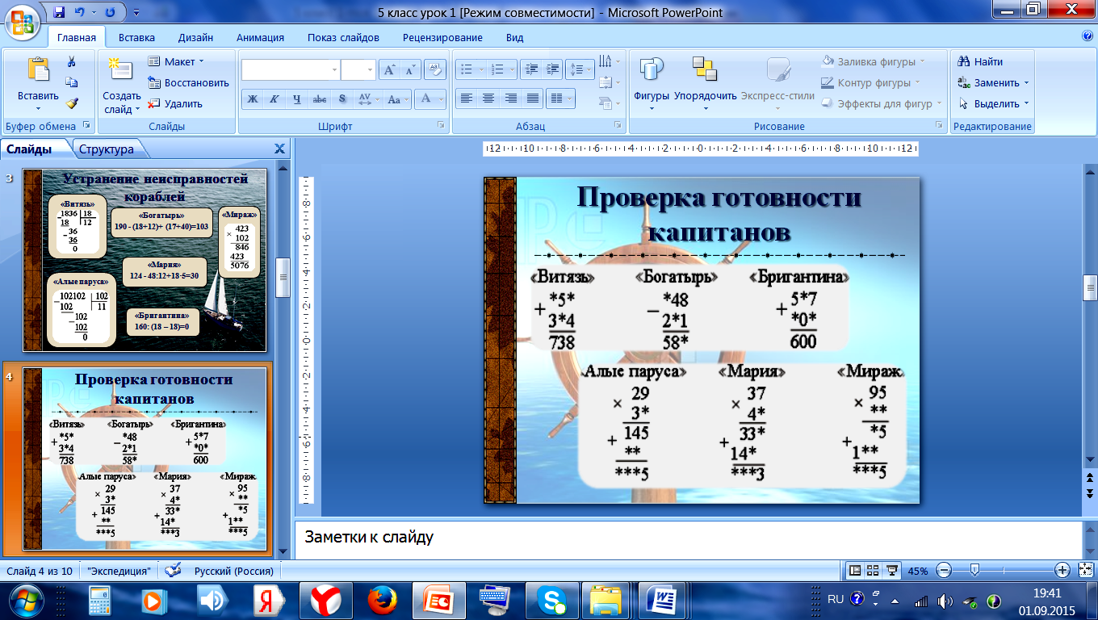
Task: Center-align text in the paragraph group
Action: pos(488,98)
